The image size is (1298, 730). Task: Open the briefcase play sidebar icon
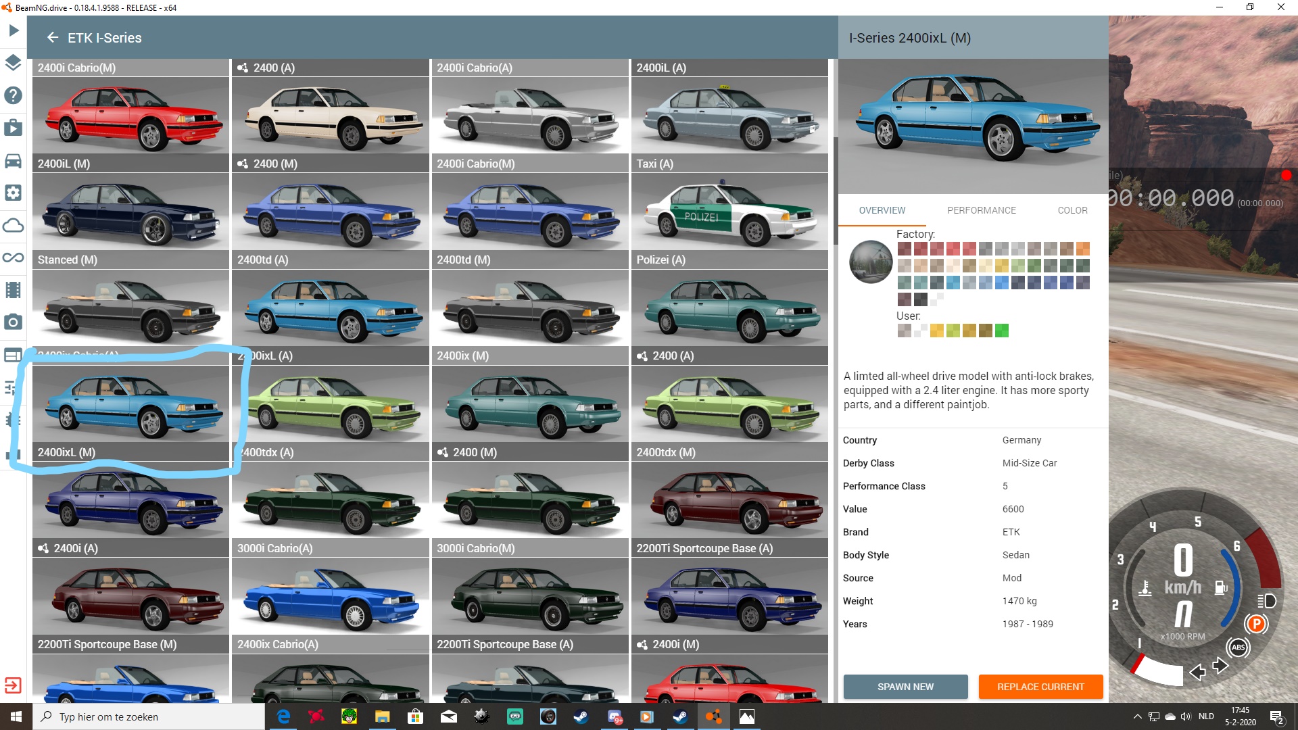14,128
